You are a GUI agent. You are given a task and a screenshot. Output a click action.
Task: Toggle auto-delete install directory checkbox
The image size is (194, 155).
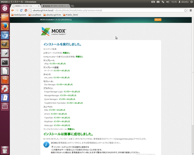(x=52, y=147)
